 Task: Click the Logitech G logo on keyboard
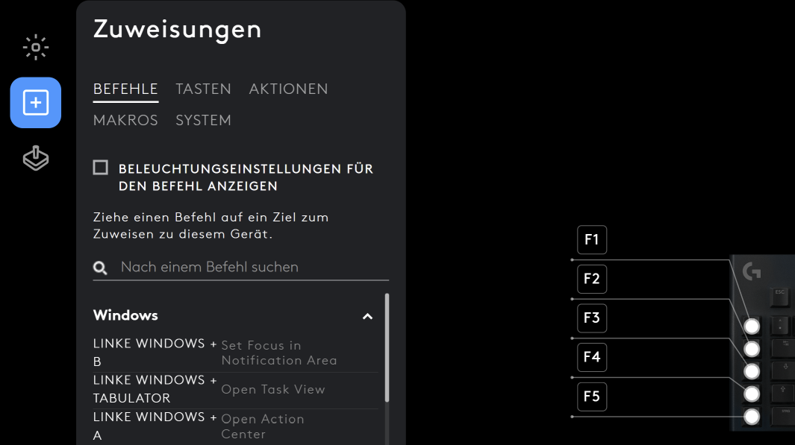[752, 271]
